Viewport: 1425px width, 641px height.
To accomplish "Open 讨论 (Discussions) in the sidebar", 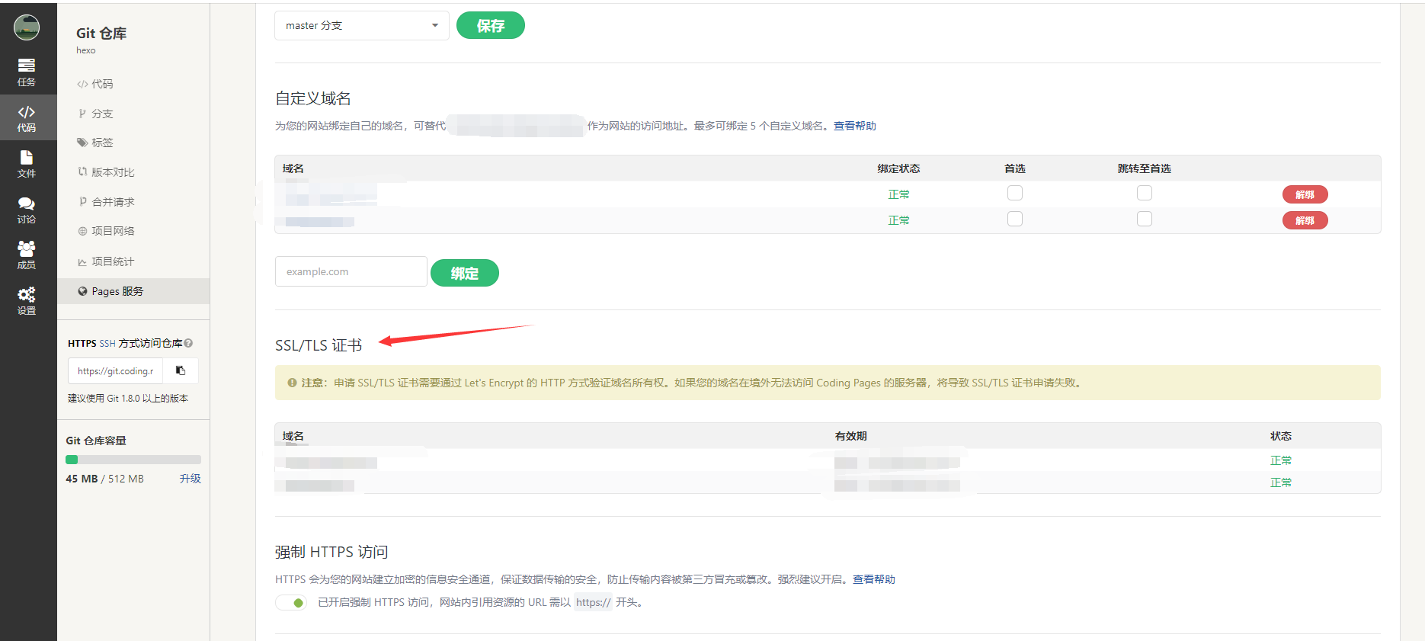I will click(x=27, y=210).
